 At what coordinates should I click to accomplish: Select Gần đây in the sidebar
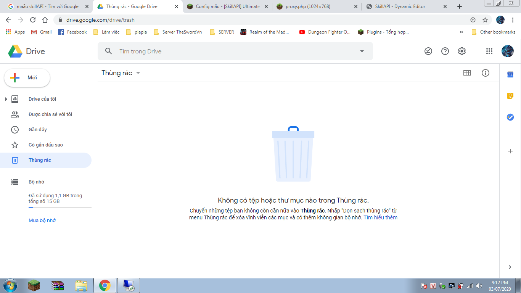(x=38, y=130)
